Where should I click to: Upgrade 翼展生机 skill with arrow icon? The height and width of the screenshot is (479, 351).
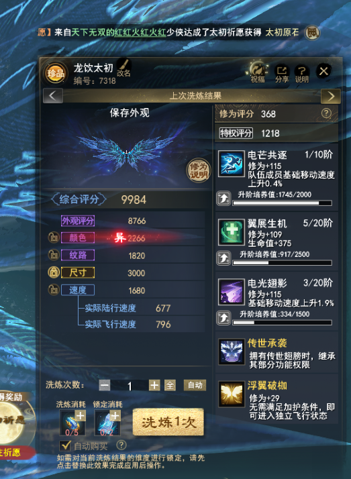point(223,258)
